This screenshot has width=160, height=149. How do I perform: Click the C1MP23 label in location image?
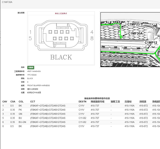click(134, 24)
